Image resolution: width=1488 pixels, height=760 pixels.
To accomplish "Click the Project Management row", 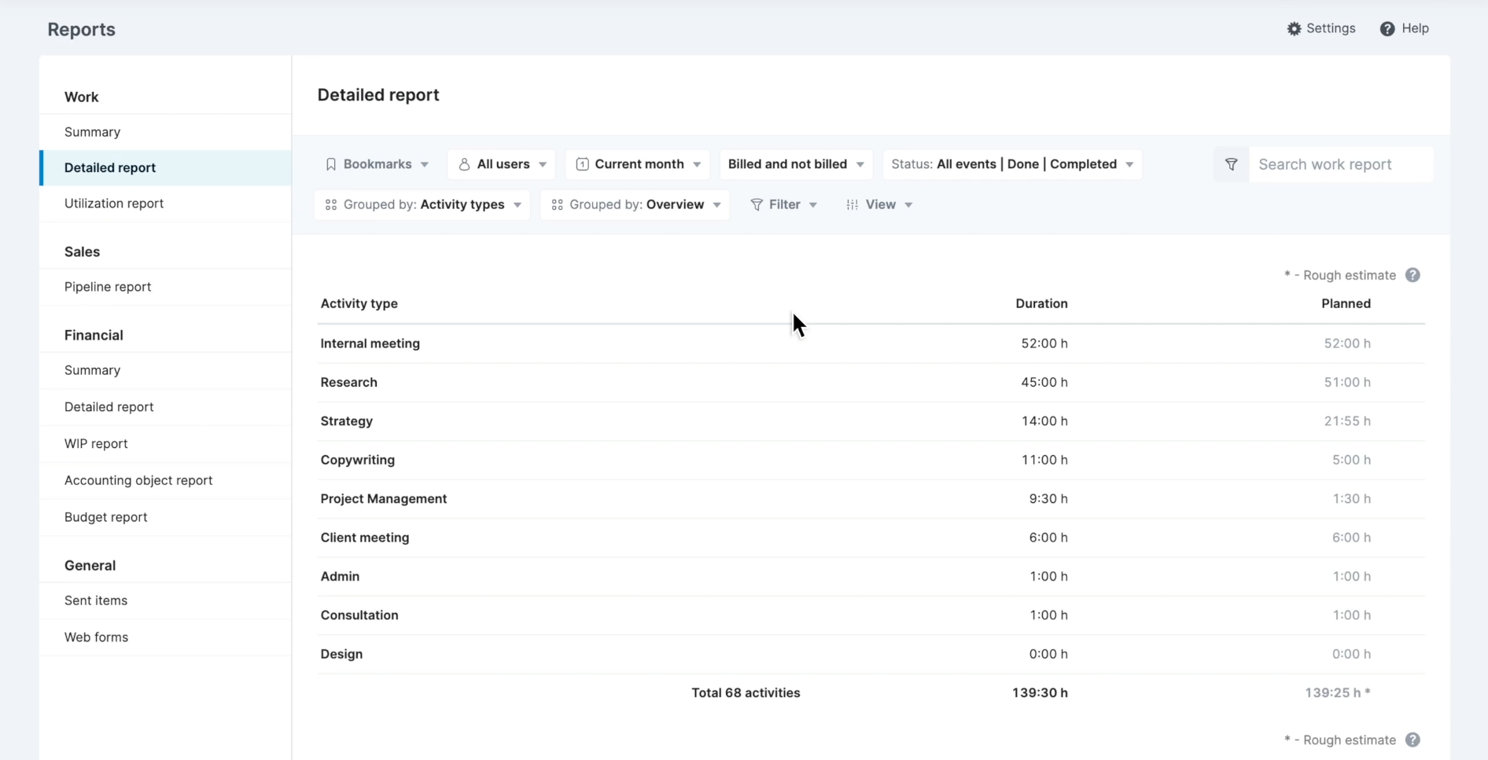I will coord(871,498).
